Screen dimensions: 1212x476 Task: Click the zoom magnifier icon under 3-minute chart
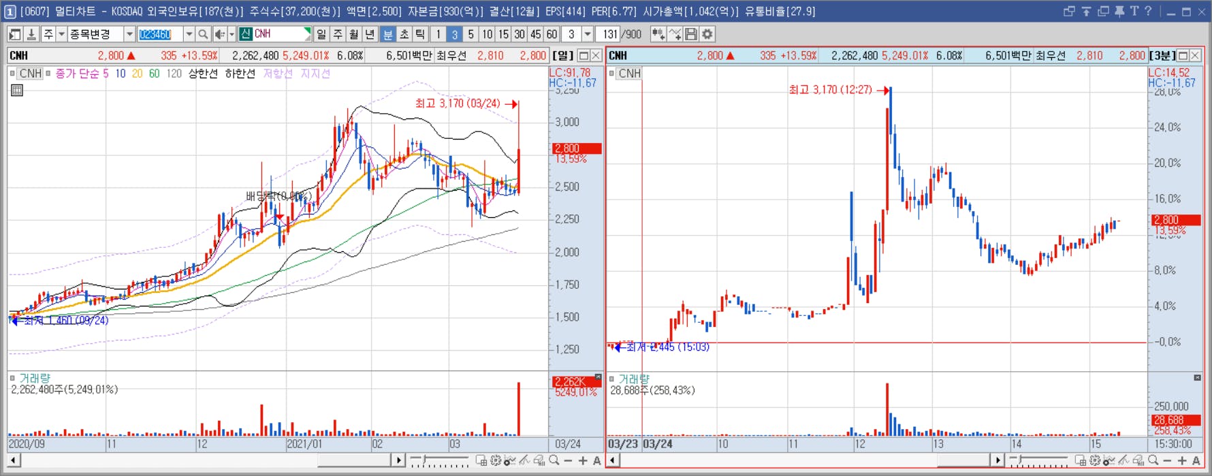point(1153,461)
